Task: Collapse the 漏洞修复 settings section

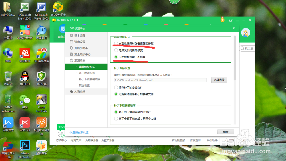Action: pos(86,60)
